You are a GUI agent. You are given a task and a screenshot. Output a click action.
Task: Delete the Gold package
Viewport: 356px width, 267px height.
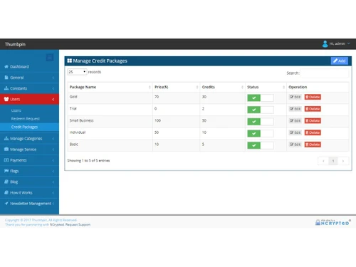313,97
